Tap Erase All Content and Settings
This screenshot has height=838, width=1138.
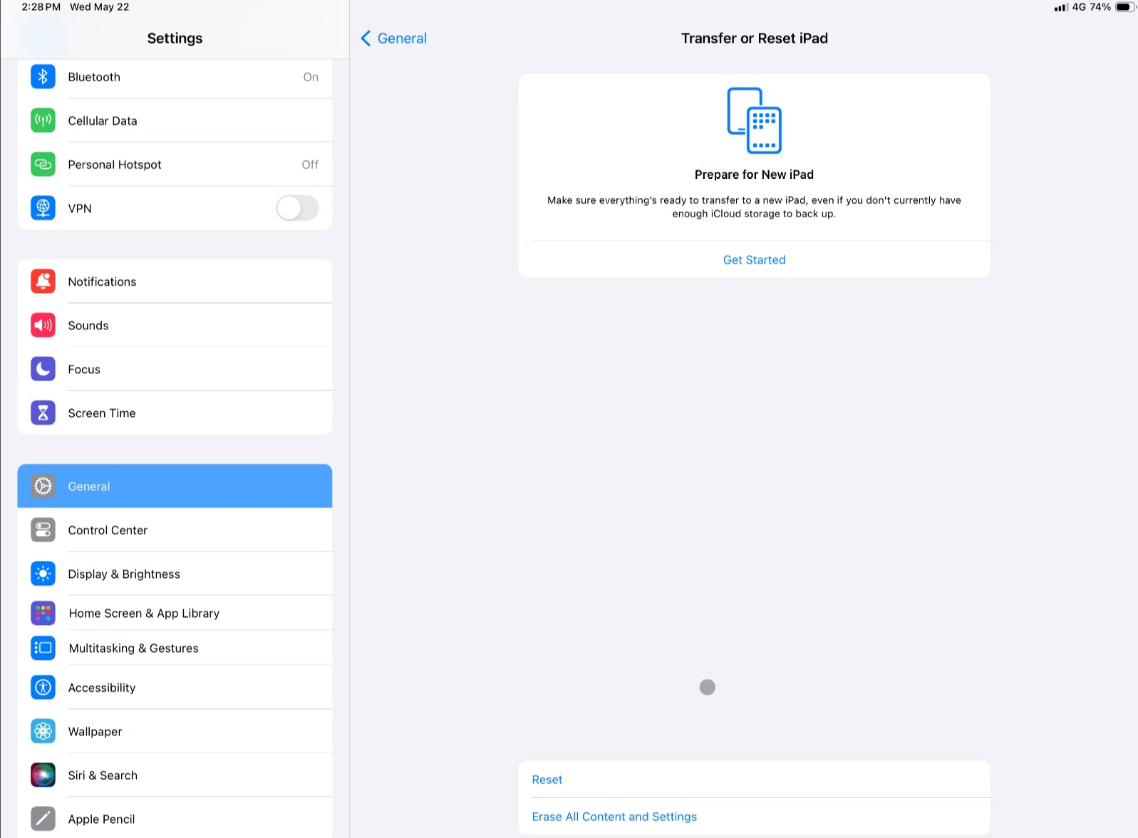pos(754,817)
